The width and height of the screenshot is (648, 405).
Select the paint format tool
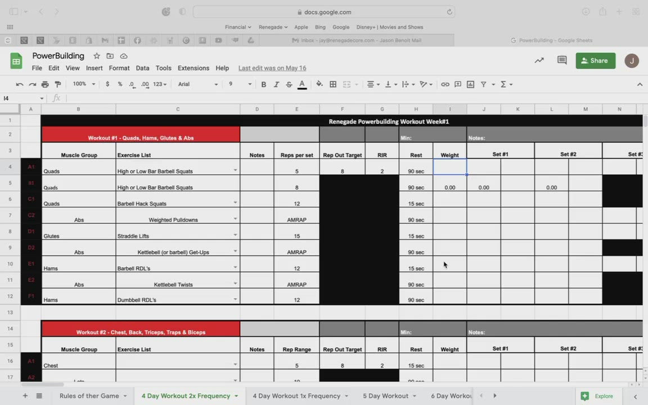pos(57,84)
